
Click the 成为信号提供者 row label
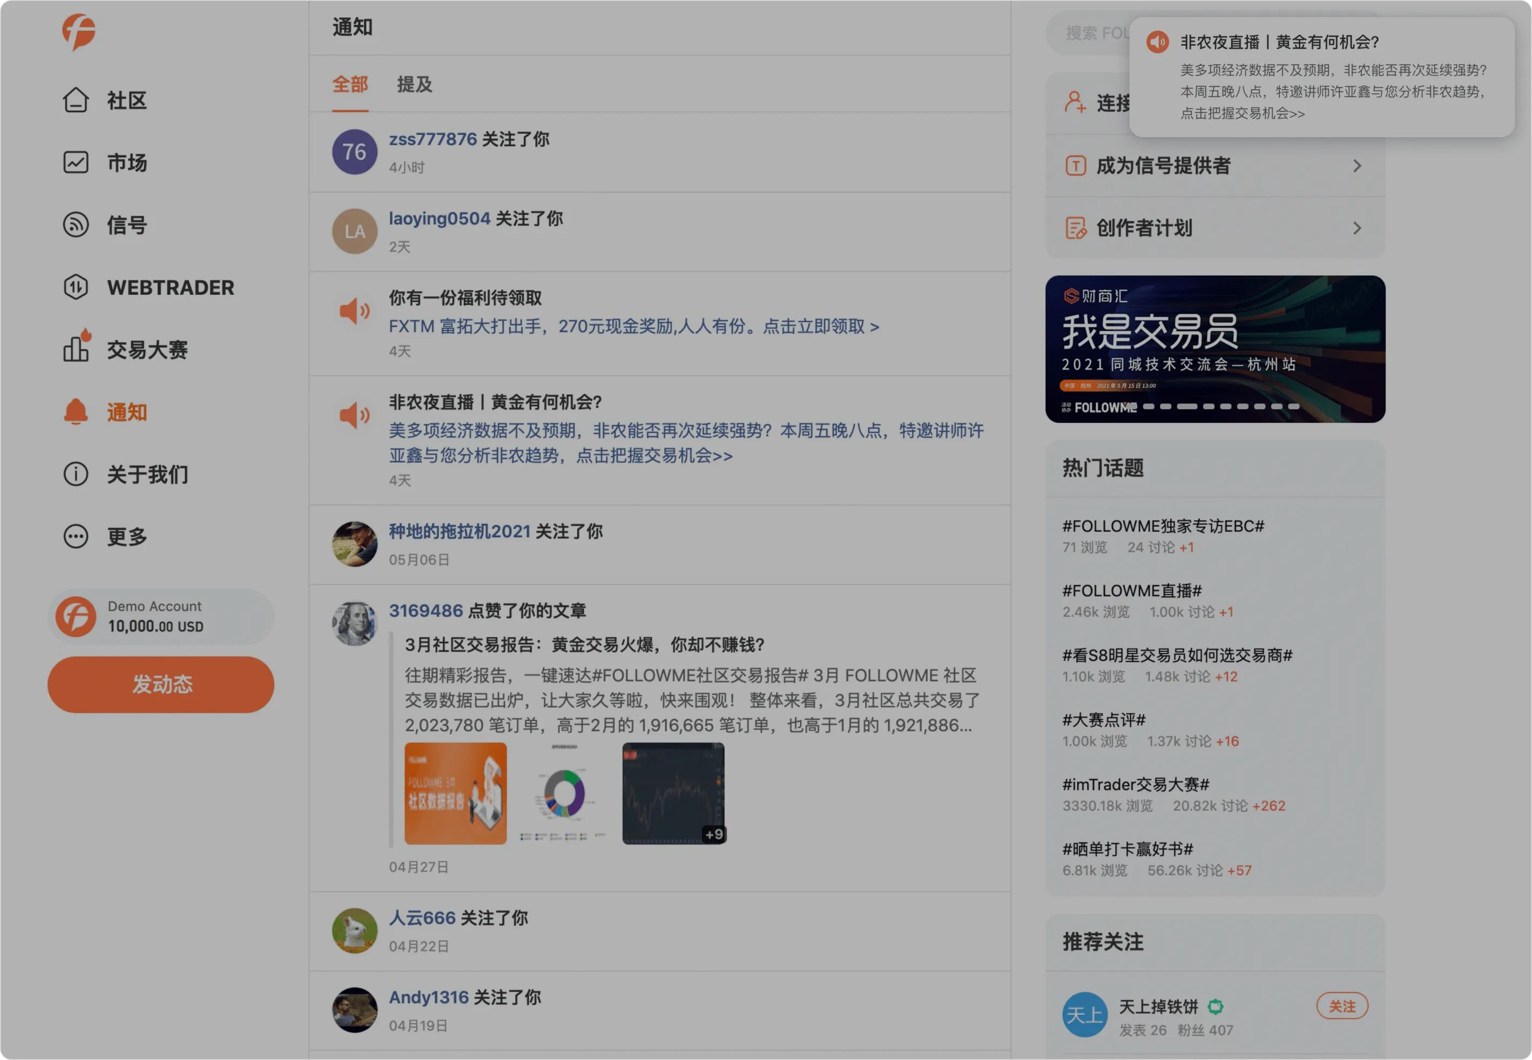pos(1163,165)
